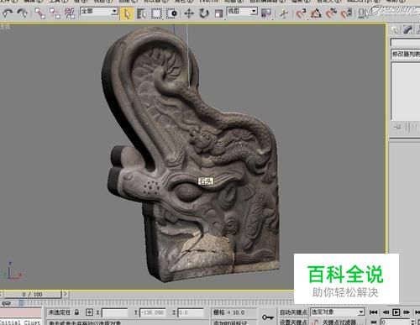Click the Y coordinate field showing -136.008

pyautogui.click(x=152, y=312)
